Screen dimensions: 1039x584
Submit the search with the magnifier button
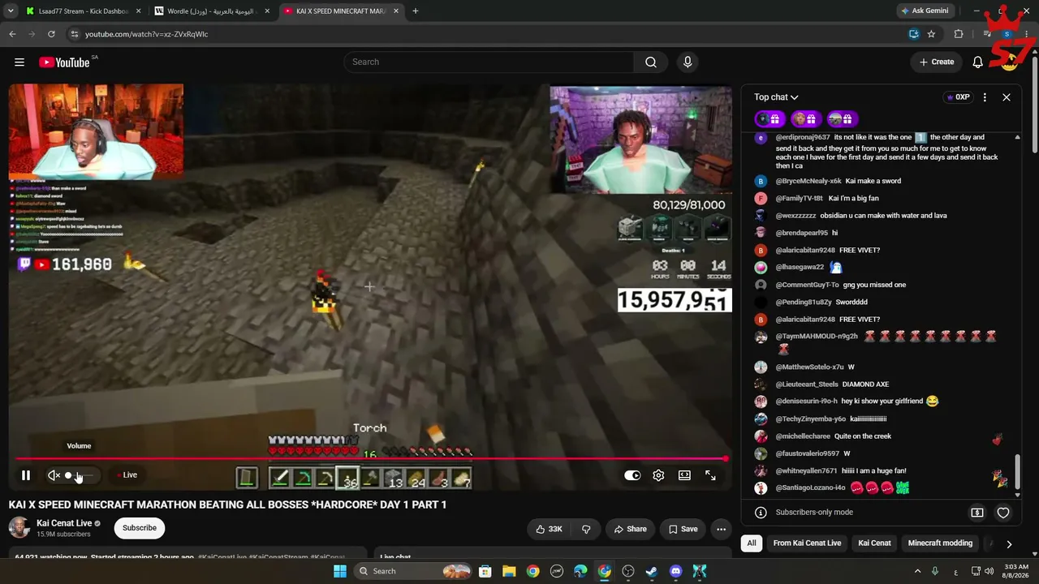651,62
